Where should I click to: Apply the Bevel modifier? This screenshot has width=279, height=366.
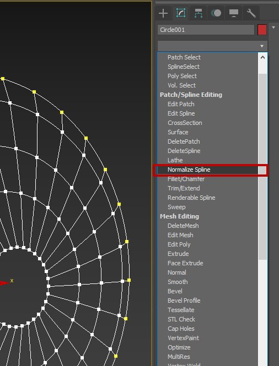click(x=175, y=291)
